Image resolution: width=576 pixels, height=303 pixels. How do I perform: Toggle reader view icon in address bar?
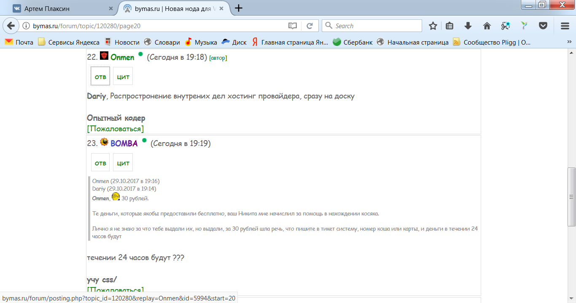point(293,26)
